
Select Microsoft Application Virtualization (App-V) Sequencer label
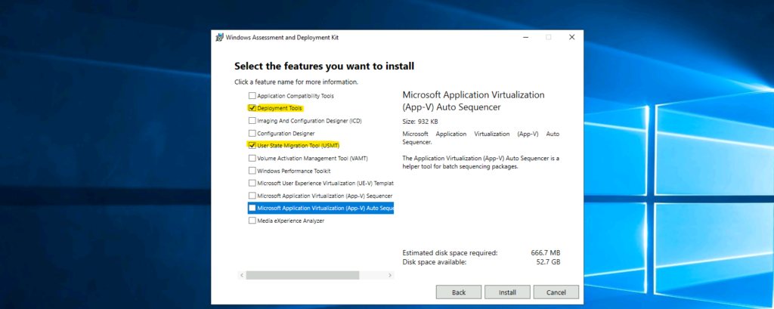(325, 196)
